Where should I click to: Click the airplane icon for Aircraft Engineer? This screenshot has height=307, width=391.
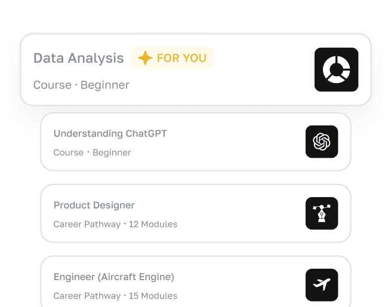[322, 285]
